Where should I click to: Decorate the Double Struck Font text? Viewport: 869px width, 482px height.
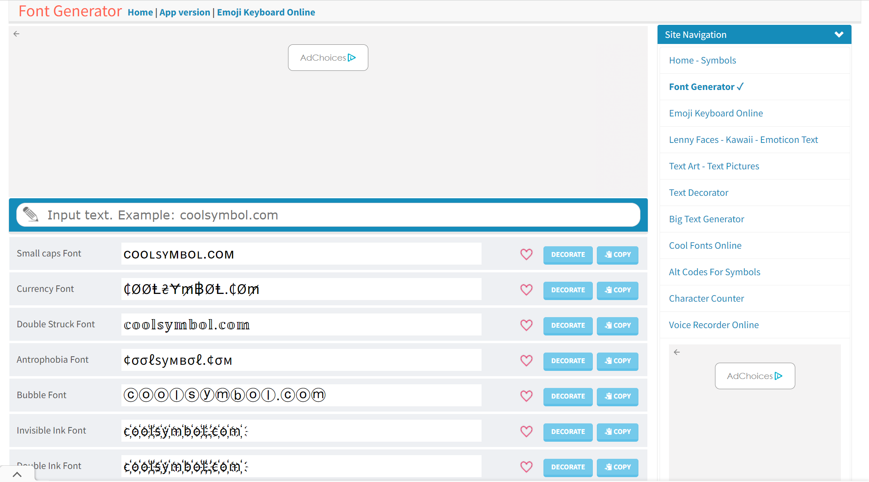tap(568, 326)
